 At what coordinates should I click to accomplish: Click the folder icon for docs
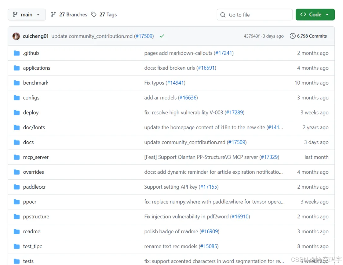coord(17,142)
